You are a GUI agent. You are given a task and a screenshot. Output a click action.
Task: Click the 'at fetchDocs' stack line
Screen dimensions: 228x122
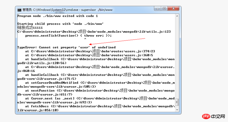[100, 106]
